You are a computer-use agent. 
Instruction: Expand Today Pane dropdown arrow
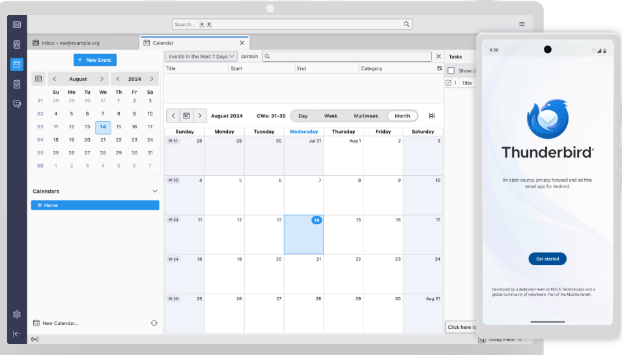point(520,339)
